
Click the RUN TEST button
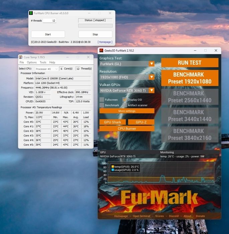(x=190, y=63)
